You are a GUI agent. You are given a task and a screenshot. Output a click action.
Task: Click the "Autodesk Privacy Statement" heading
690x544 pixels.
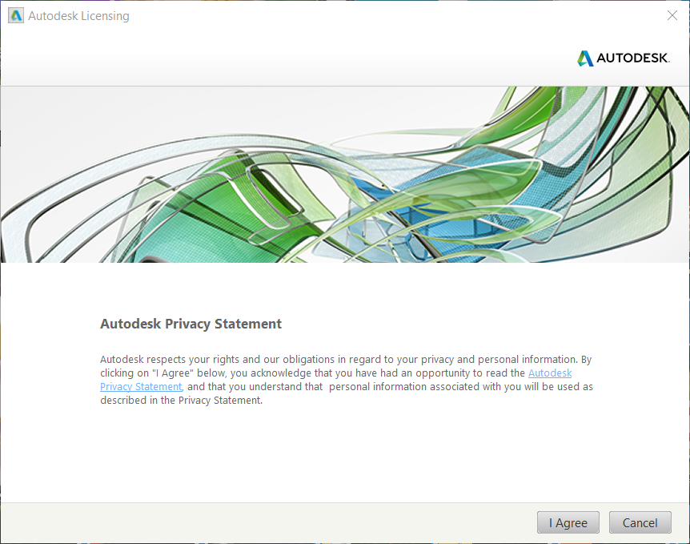(191, 324)
